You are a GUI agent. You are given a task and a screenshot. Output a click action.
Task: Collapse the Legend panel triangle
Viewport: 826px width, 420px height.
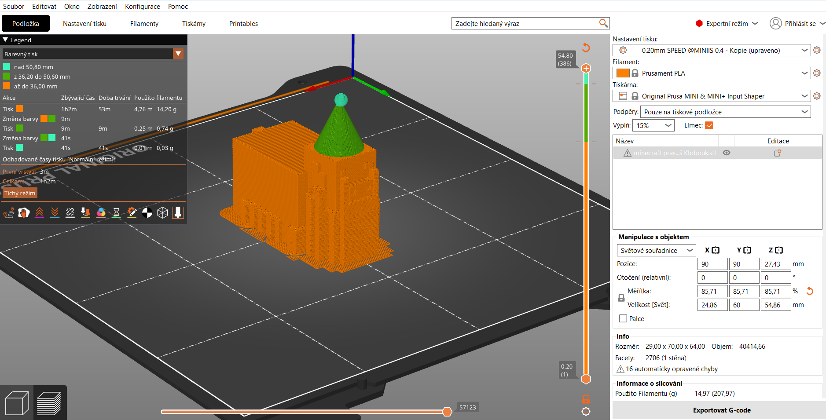(x=5, y=40)
